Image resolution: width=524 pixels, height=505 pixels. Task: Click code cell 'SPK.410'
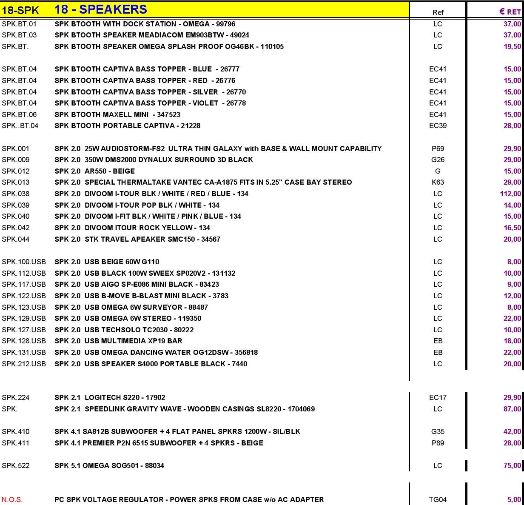(16, 431)
